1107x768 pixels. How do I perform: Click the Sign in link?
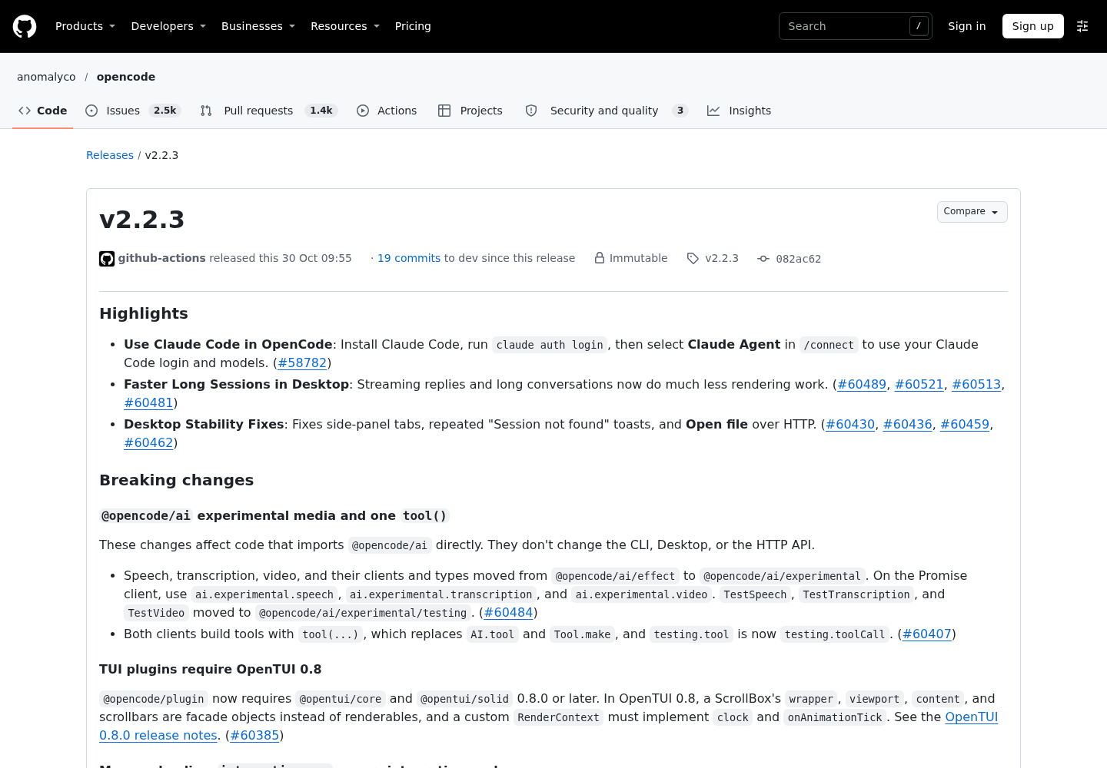click(967, 26)
